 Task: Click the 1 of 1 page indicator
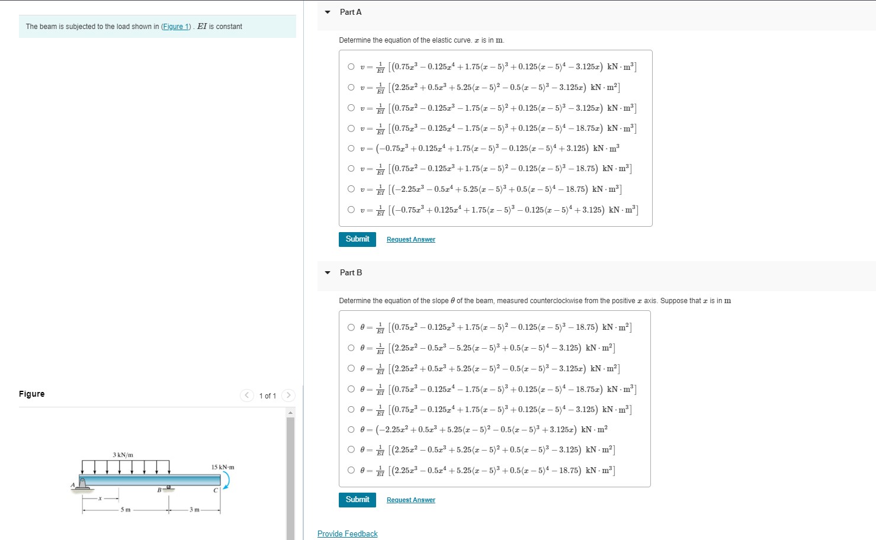point(268,396)
